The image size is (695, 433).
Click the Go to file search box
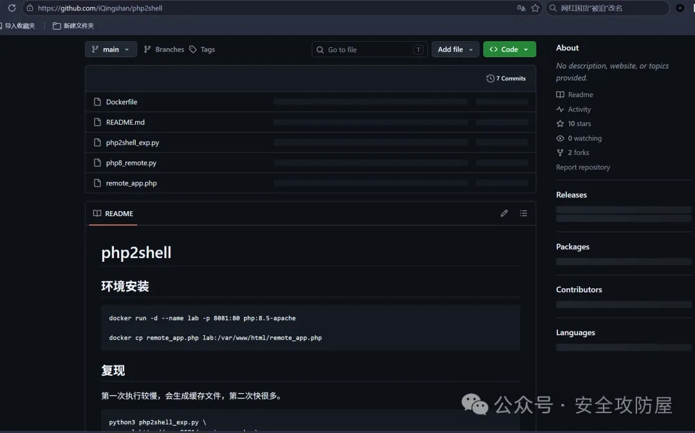pos(369,49)
